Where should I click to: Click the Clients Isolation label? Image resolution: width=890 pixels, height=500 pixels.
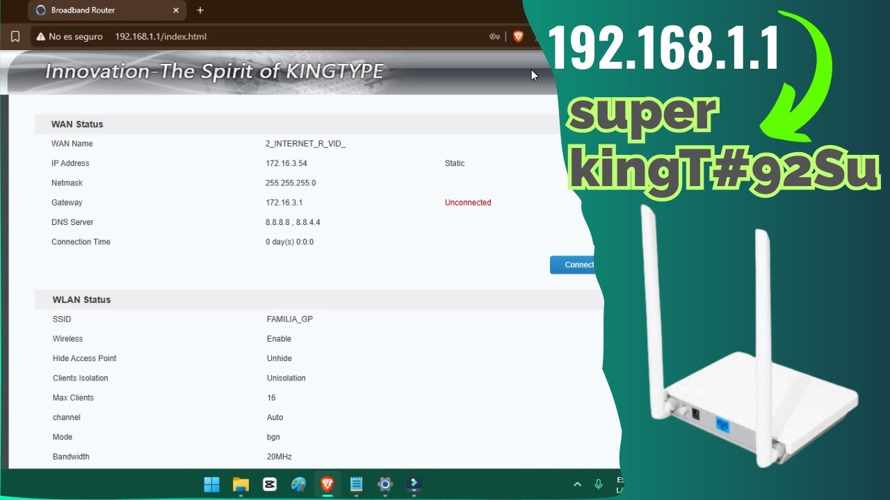tap(80, 378)
